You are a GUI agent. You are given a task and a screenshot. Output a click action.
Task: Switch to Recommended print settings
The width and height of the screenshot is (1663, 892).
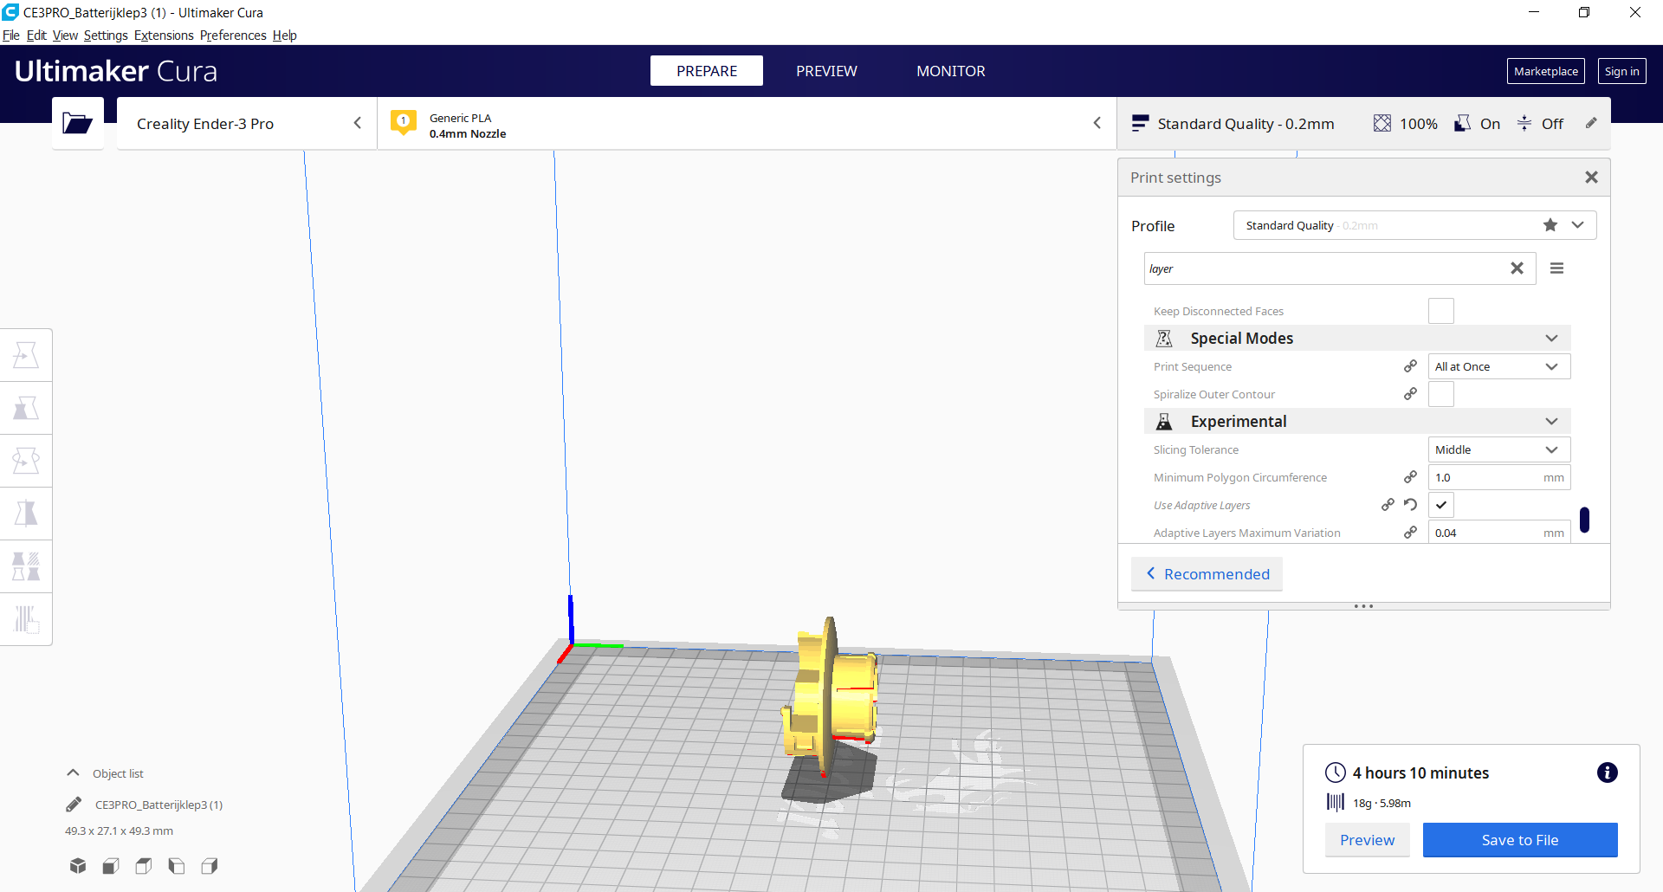click(x=1207, y=574)
